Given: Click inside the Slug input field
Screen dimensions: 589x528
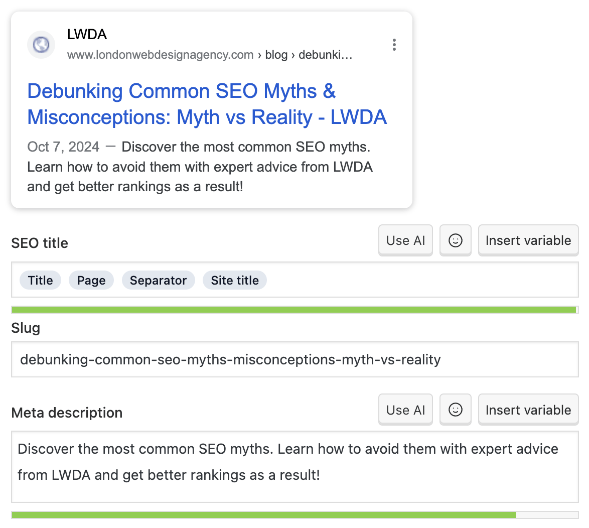Looking at the screenshot, I should coord(226,359).
